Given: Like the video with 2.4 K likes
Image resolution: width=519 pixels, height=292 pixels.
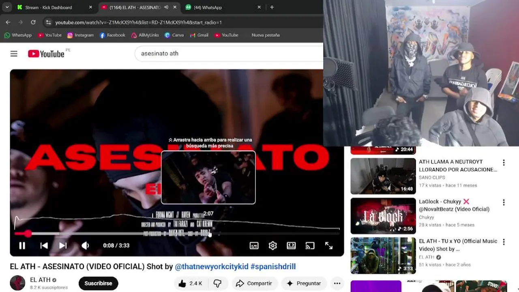Looking at the screenshot, I should (190, 283).
